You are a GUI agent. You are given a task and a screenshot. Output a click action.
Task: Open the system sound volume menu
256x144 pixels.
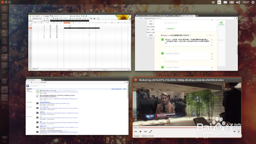[x=238, y=2]
